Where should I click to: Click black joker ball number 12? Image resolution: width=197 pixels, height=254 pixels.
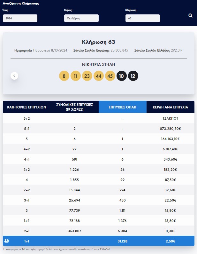coord(133,76)
